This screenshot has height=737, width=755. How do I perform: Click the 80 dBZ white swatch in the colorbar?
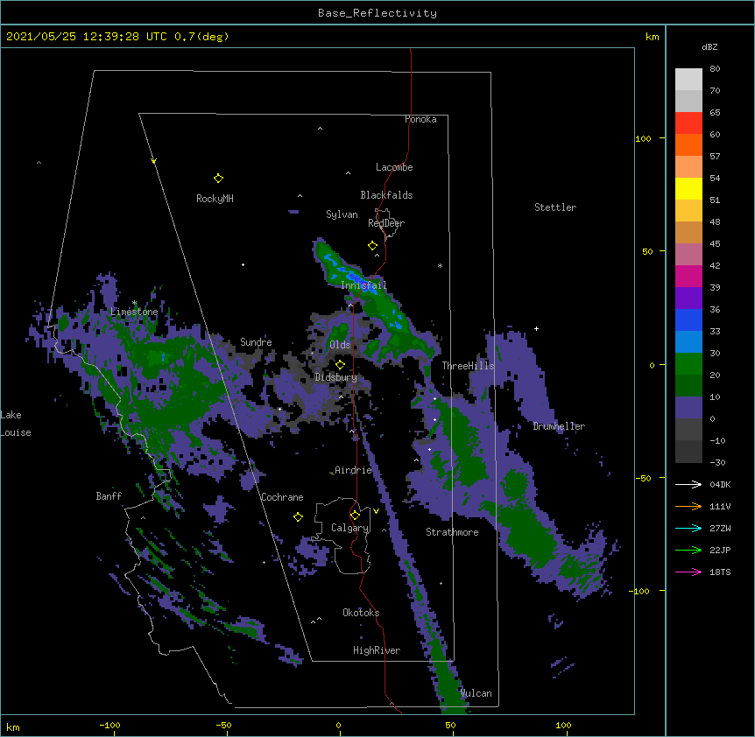pyautogui.click(x=688, y=79)
